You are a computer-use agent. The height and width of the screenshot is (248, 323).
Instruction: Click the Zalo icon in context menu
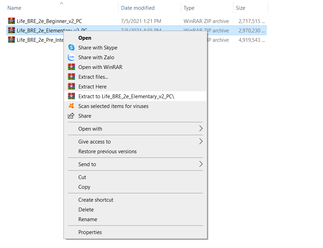pos(71,57)
